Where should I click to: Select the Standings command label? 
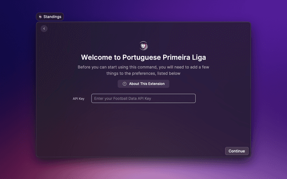pyautogui.click(x=52, y=17)
